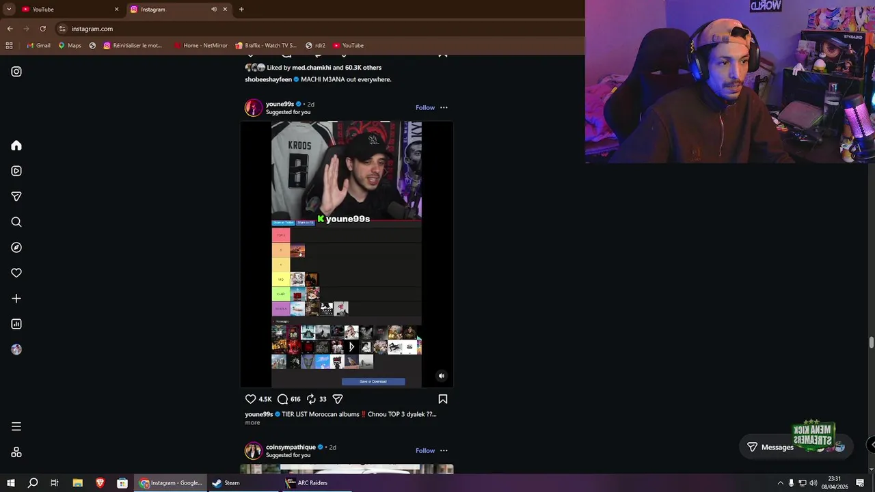Open Windows Start menu
This screenshot has height=492, width=875.
click(10, 483)
